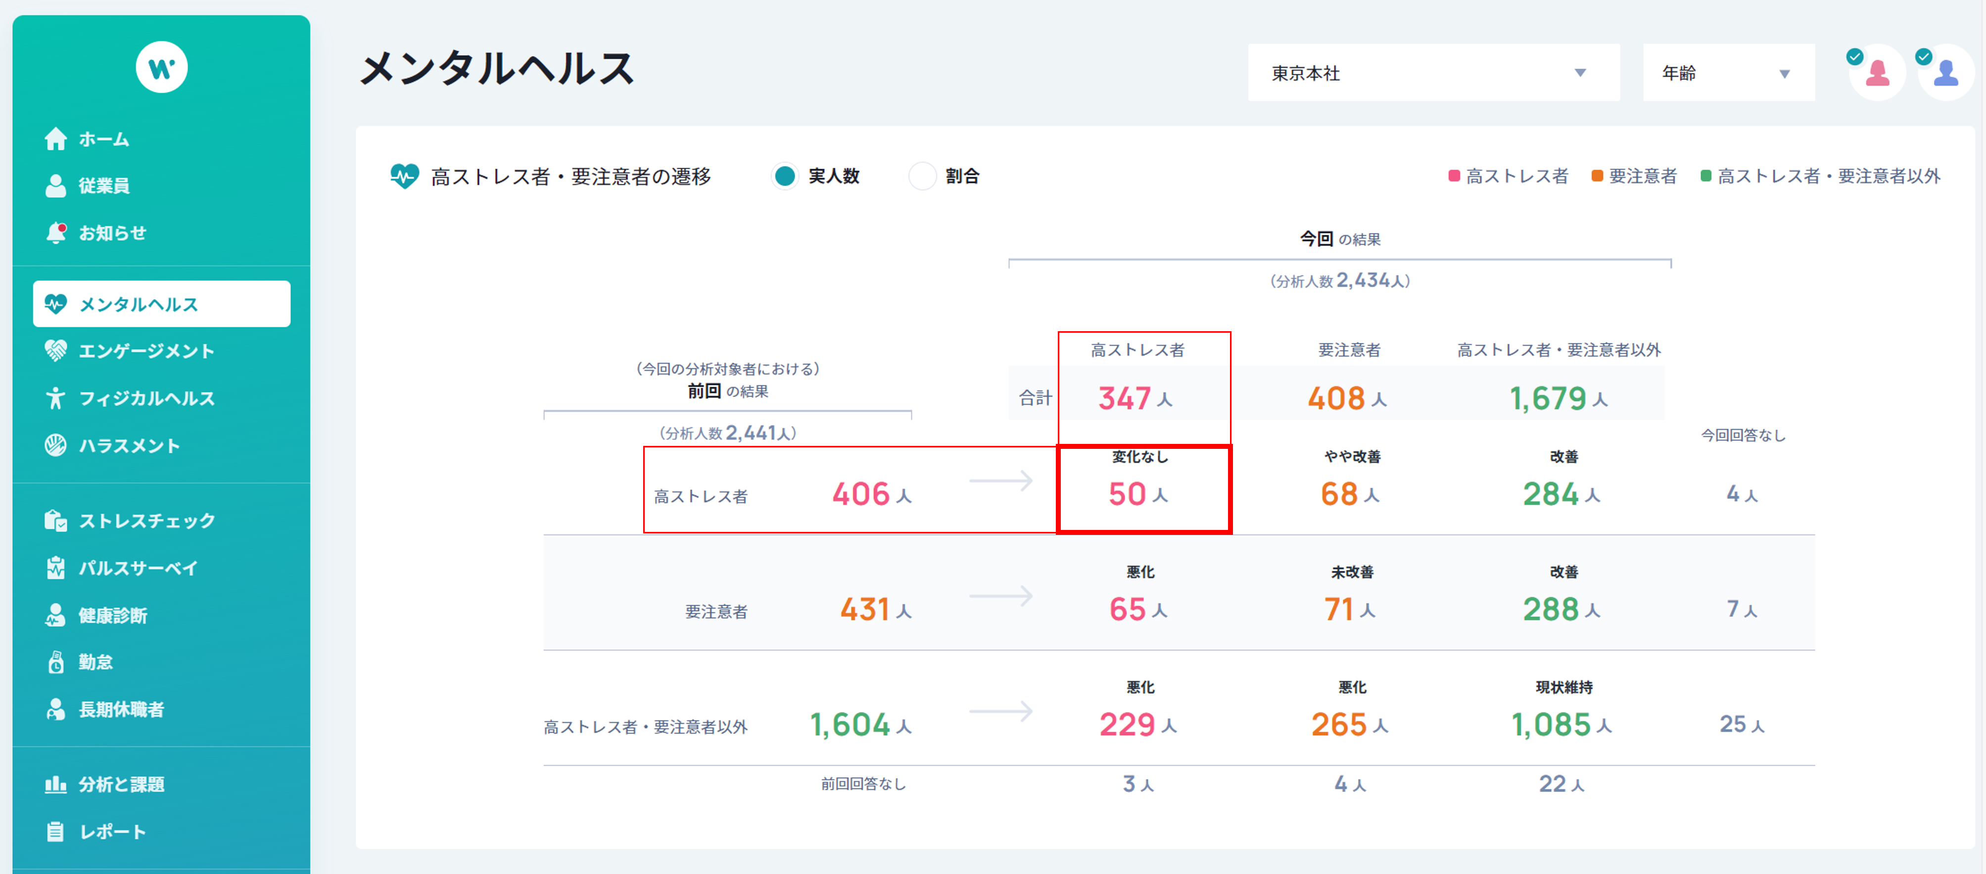Open ホーム in the sidebar
The image size is (1986, 874).
click(x=161, y=139)
